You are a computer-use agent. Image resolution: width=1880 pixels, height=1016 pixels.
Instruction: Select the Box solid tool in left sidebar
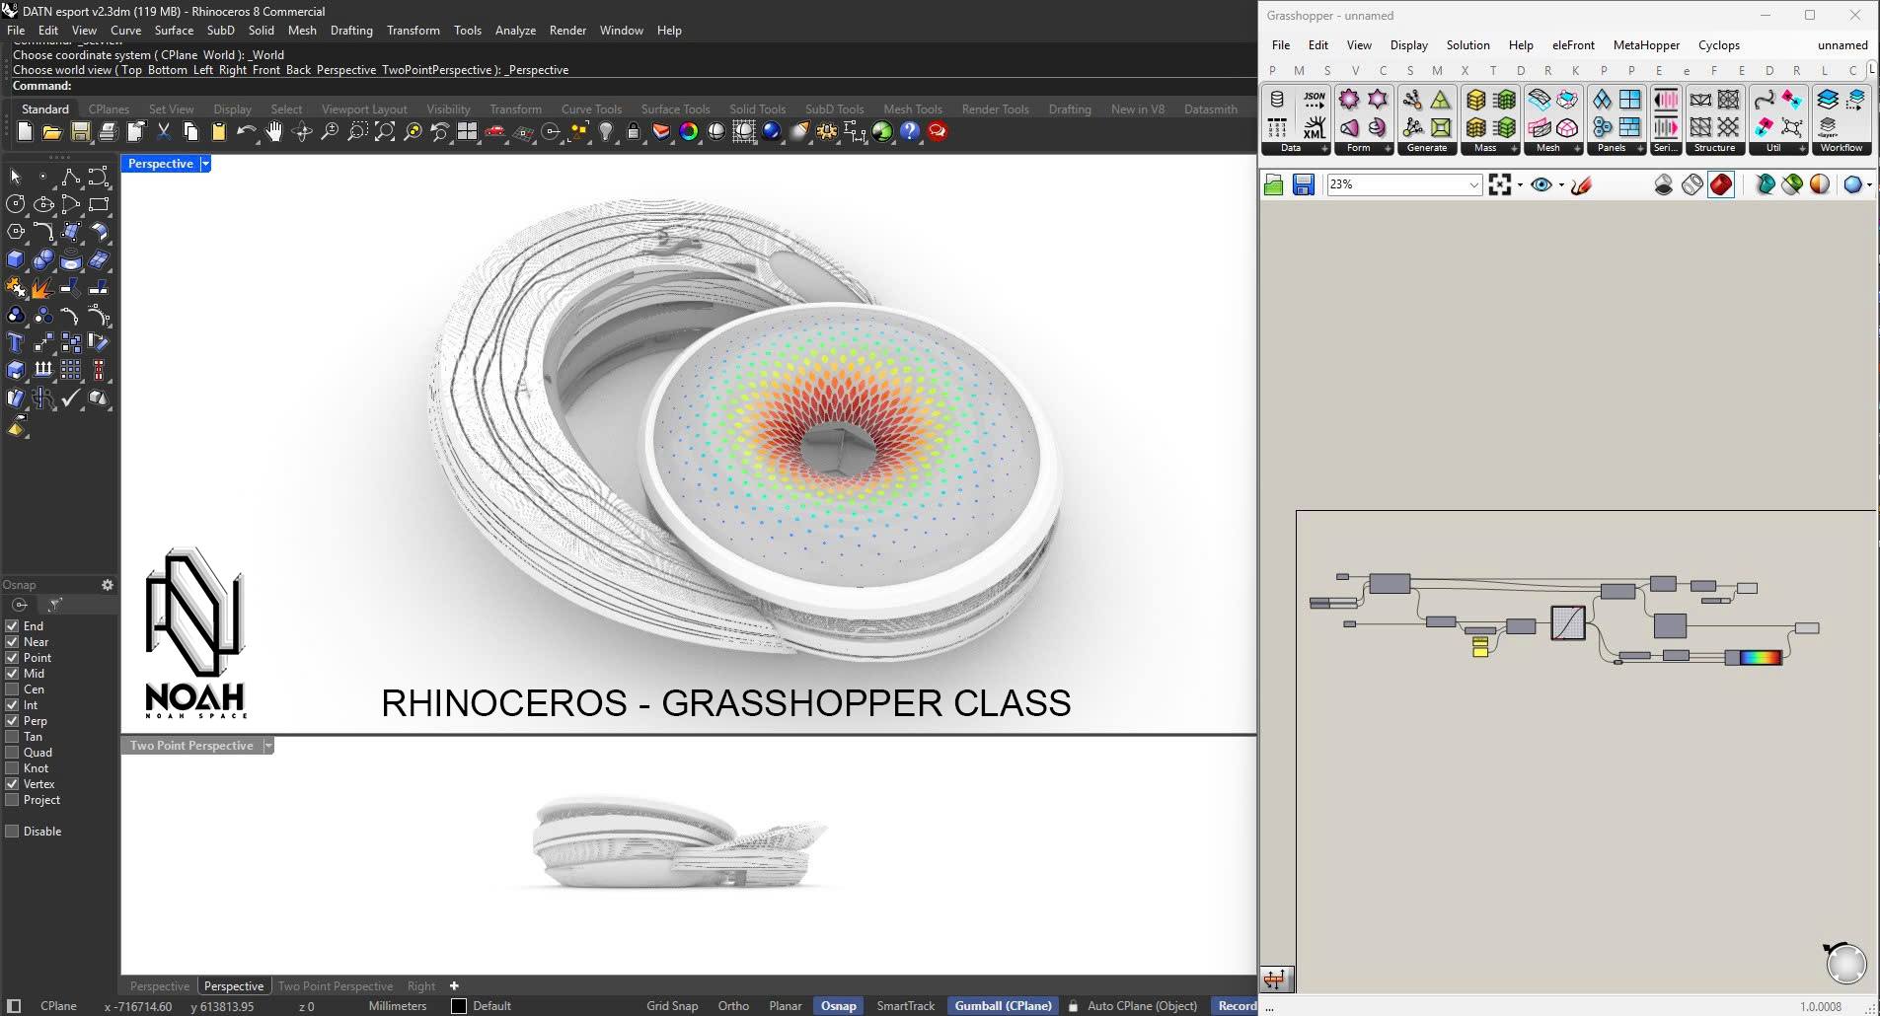(x=15, y=260)
